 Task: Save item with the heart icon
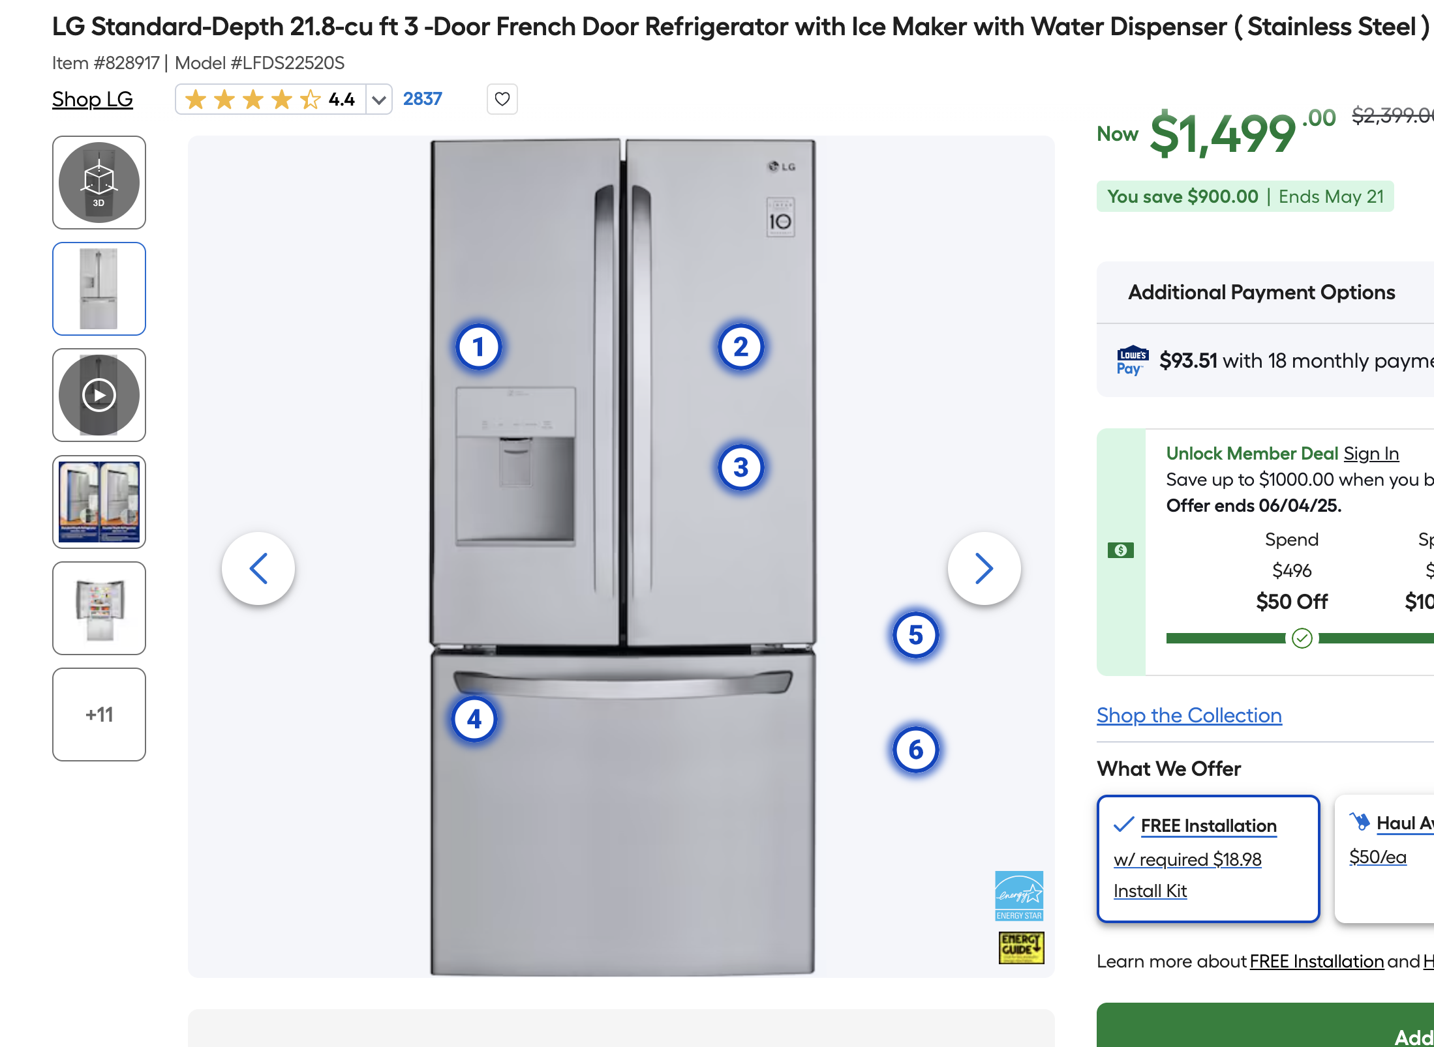click(502, 99)
